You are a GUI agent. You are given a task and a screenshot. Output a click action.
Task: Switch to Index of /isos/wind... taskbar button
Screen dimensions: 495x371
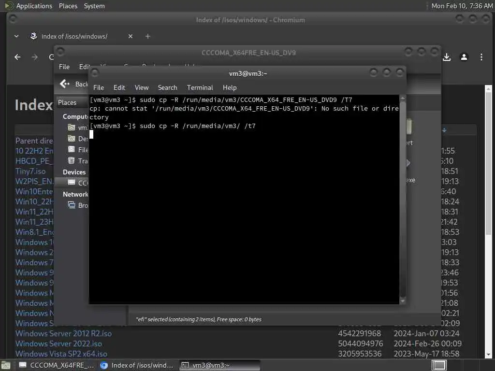pyautogui.click(x=137, y=365)
